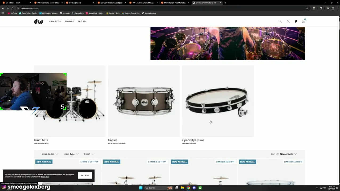Image resolution: width=340 pixels, height=191 pixels.
Task: Expand the Finish filter
Action: (89, 154)
